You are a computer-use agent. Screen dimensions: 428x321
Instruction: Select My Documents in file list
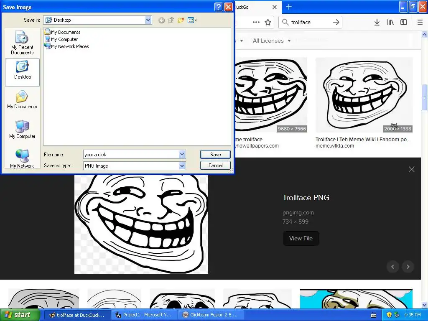coord(63,32)
